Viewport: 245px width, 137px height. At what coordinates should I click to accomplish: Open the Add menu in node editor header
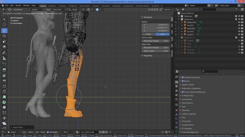point(37,132)
